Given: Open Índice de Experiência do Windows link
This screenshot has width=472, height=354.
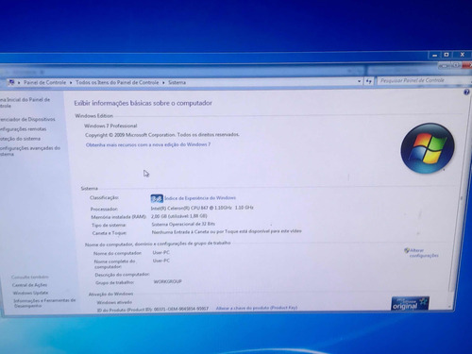Looking at the screenshot, I should (x=200, y=198).
